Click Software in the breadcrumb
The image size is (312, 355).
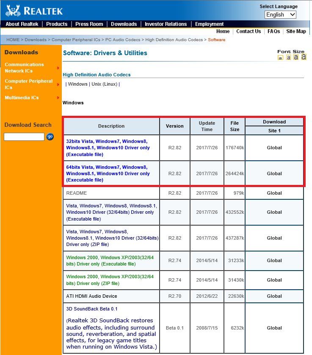pos(216,39)
